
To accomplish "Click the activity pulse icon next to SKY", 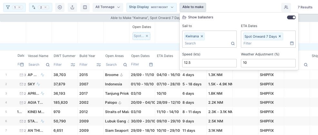I will point(38,84).
